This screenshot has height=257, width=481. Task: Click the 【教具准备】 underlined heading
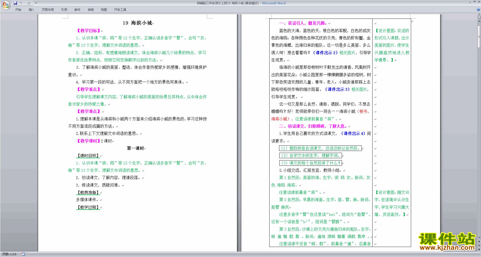pyautogui.click(x=88, y=193)
